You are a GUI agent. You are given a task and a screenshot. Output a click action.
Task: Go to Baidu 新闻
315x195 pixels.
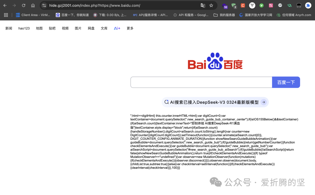(x=9, y=28)
